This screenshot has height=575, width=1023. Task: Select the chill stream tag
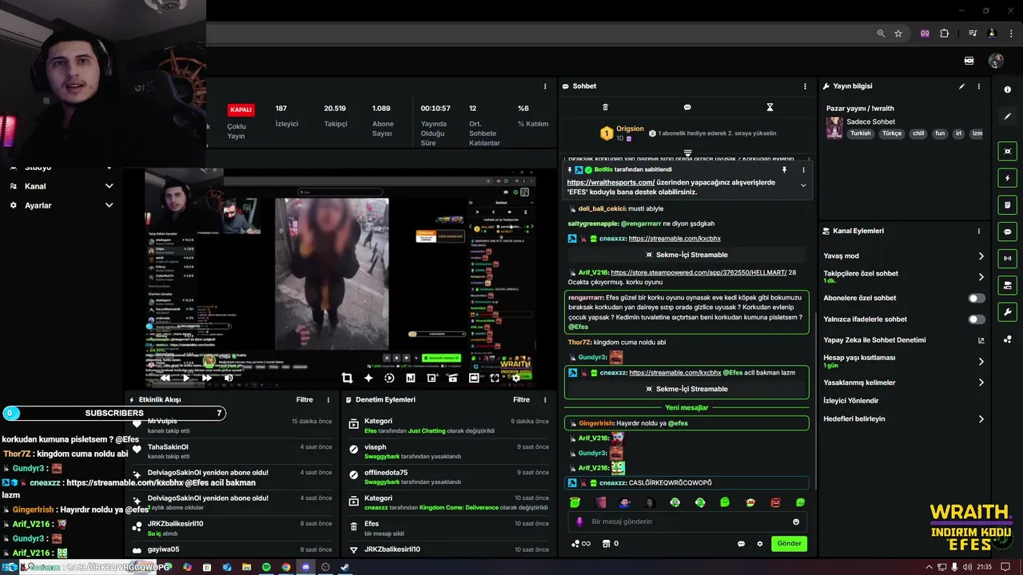tap(918, 134)
